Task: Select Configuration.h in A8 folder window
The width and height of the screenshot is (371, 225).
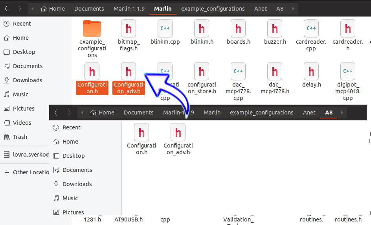Action: 141,139
